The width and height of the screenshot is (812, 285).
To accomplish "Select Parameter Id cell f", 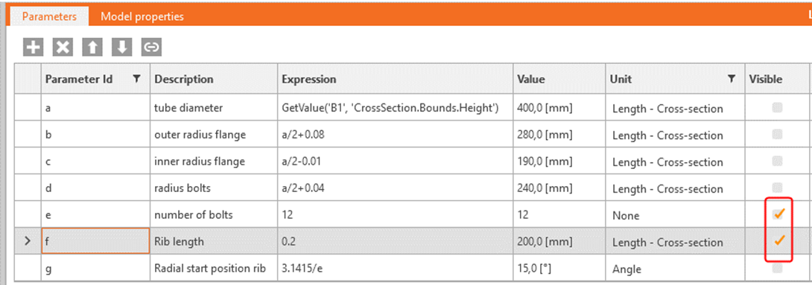I will pyautogui.click(x=95, y=242).
